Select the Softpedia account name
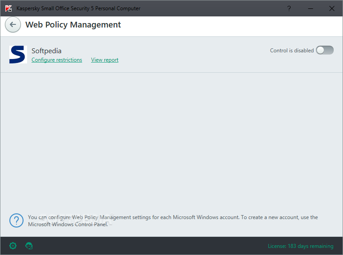Screen dimensions: 343x255 [46, 51]
